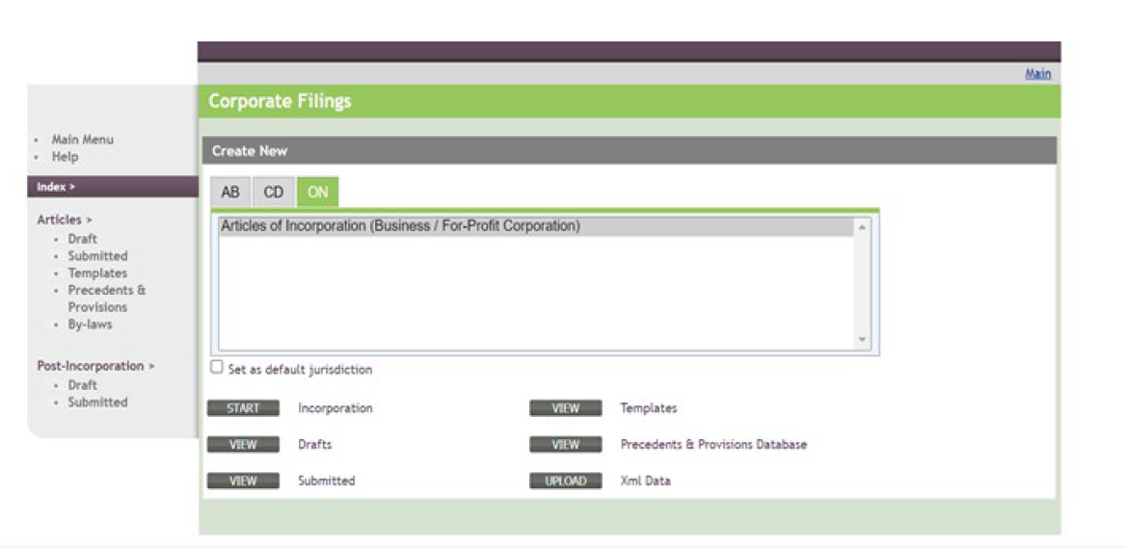
Task: Switch to the AB jurisdiction tab
Action: coord(230,193)
